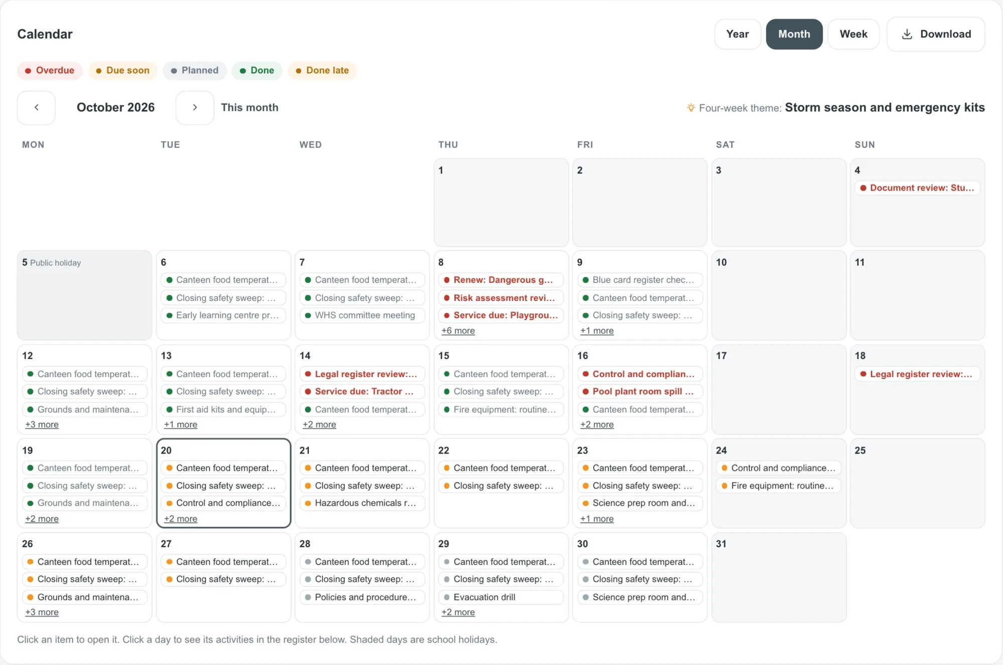Select the October 5 Public holiday cell
The height and width of the screenshot is (665, 1003).
(x=84, y=295)
